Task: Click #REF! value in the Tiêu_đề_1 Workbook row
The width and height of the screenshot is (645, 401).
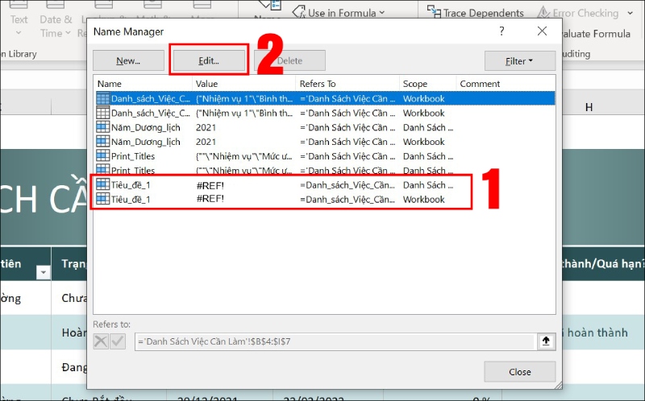Action: (x=210, y=199)
